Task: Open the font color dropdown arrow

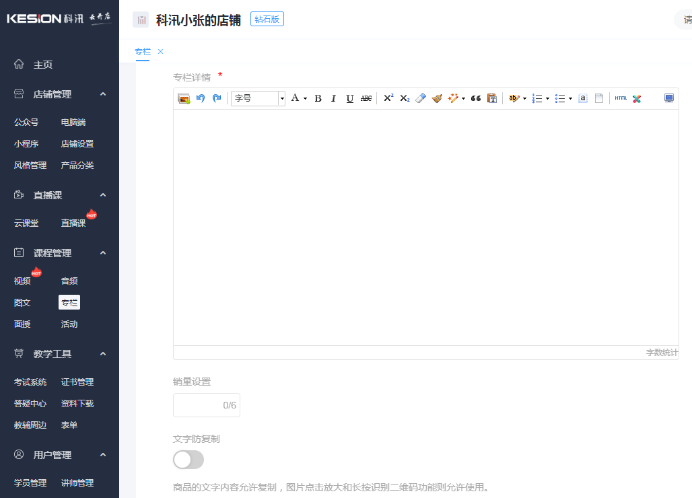Action: 305,98
